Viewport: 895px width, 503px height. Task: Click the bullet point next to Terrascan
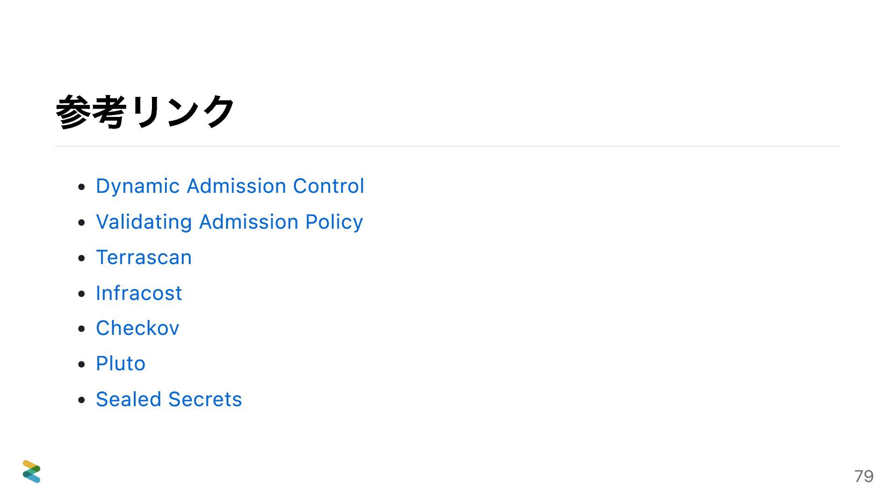coord(82,258)
